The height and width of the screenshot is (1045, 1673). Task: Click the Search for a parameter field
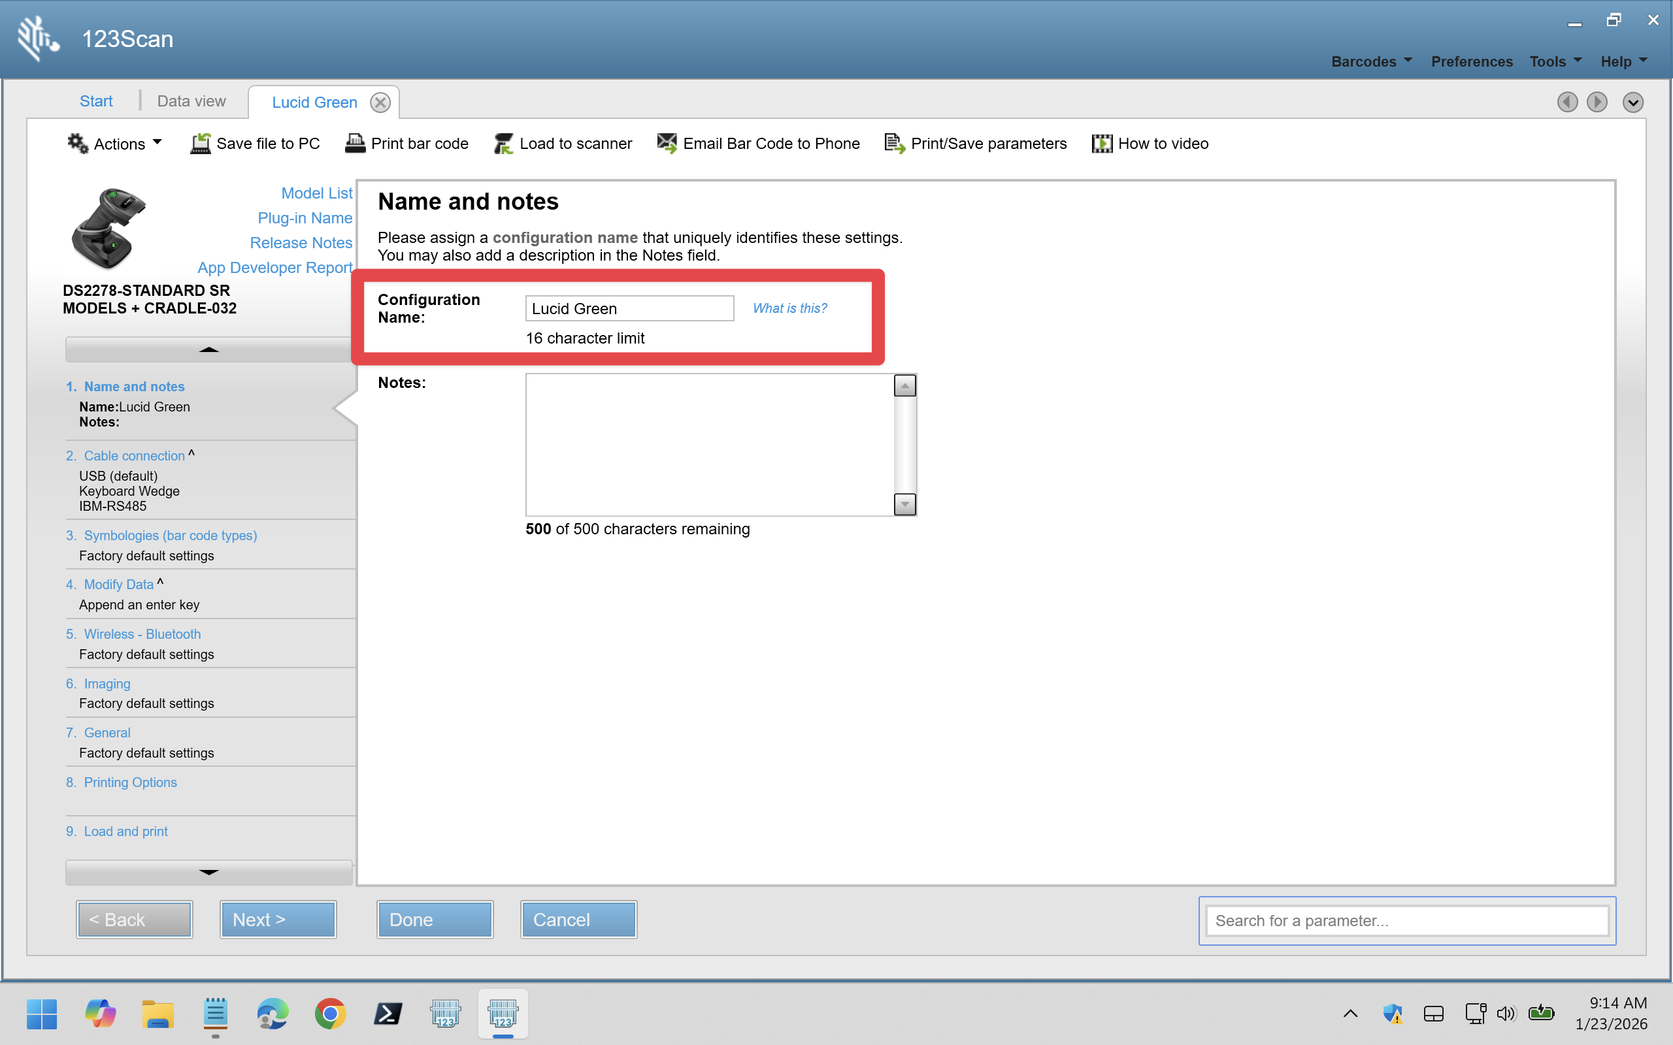tap(1406, 921)
